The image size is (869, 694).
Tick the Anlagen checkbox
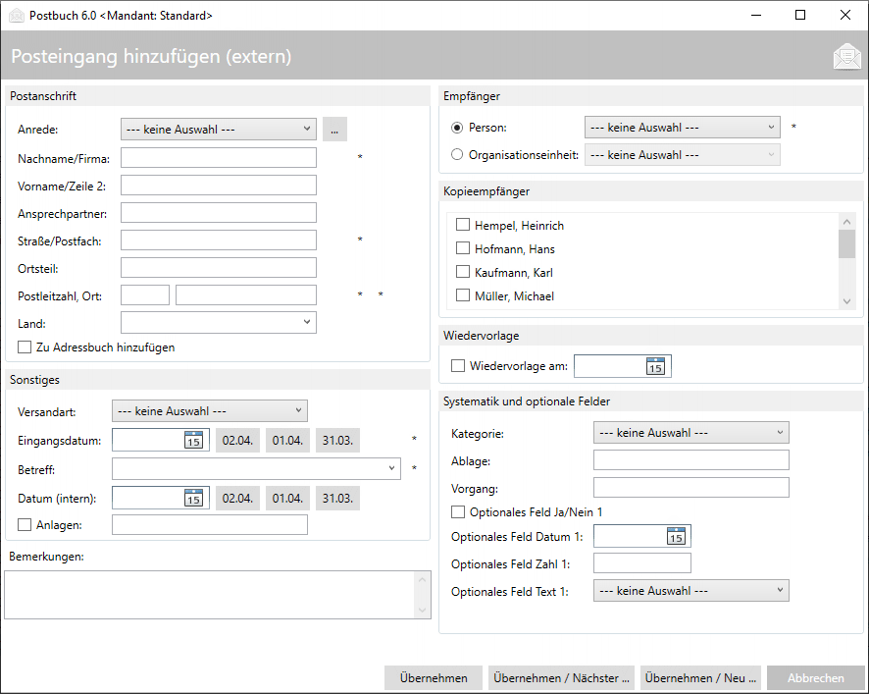point(25,525)
